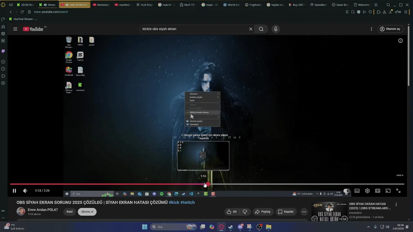Switch to Multi TV tab
The image size is (413, 232).
(187, 5)
